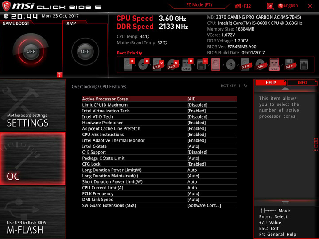Select highlighted legacy hard disk boot icon
The width and height of the screenshot is (319, 239).
pyautogui.click(x=215, y=65)
